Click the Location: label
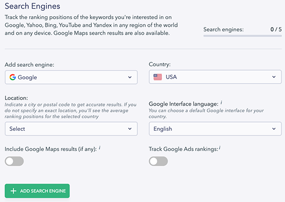The width and height of the screenshot is (285, 202). [x=16, y=98]
